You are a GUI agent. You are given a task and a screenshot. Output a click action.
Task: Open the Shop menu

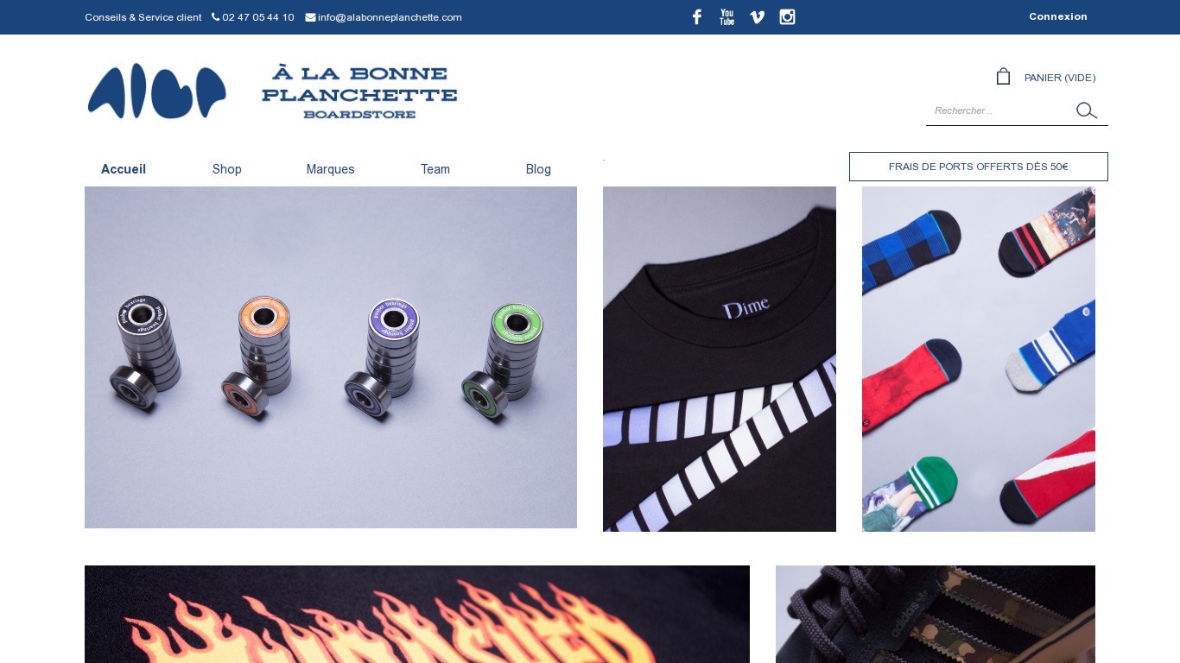(227, 169)
